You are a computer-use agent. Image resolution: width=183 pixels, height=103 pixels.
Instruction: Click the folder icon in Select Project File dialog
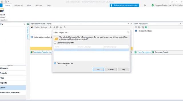click(x=56, y=38)
